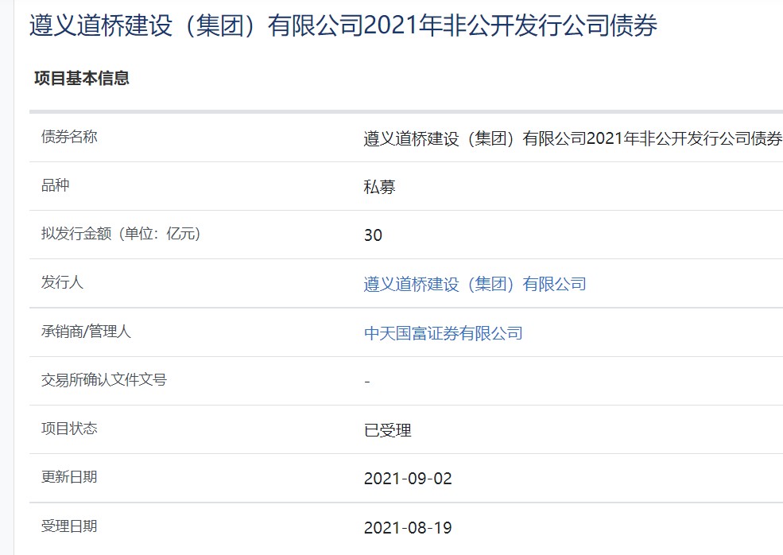783x555 pixels.
Task: Click the 更新日期 row label
Action: click(x=69, y=477)
